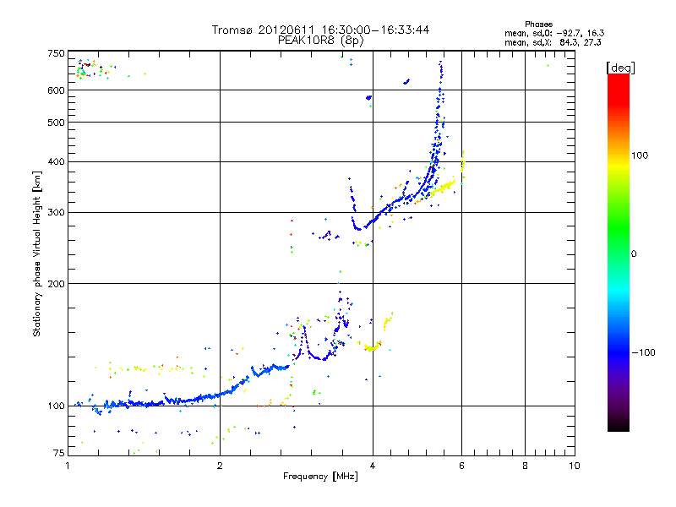This screenshot has width=676, height=507.
Task: Click the plot title 'Tromsø 20120611 16:30:00-16:33:44'
Action: click(x=320, y=30)
